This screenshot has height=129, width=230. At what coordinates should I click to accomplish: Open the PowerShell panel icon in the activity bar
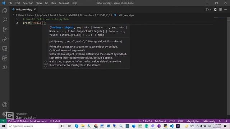pyautogui.click(x=5, y=67)
